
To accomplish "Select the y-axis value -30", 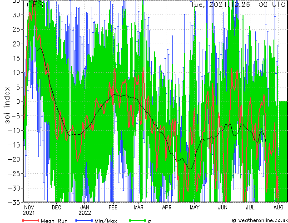I will [14, 188].
